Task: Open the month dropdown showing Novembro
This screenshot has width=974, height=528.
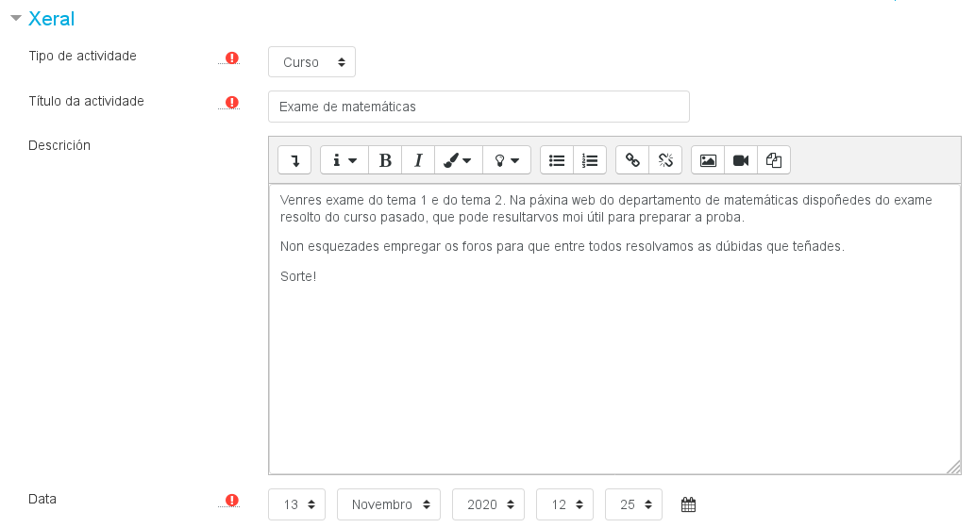Action: click(x=388, y=504)
